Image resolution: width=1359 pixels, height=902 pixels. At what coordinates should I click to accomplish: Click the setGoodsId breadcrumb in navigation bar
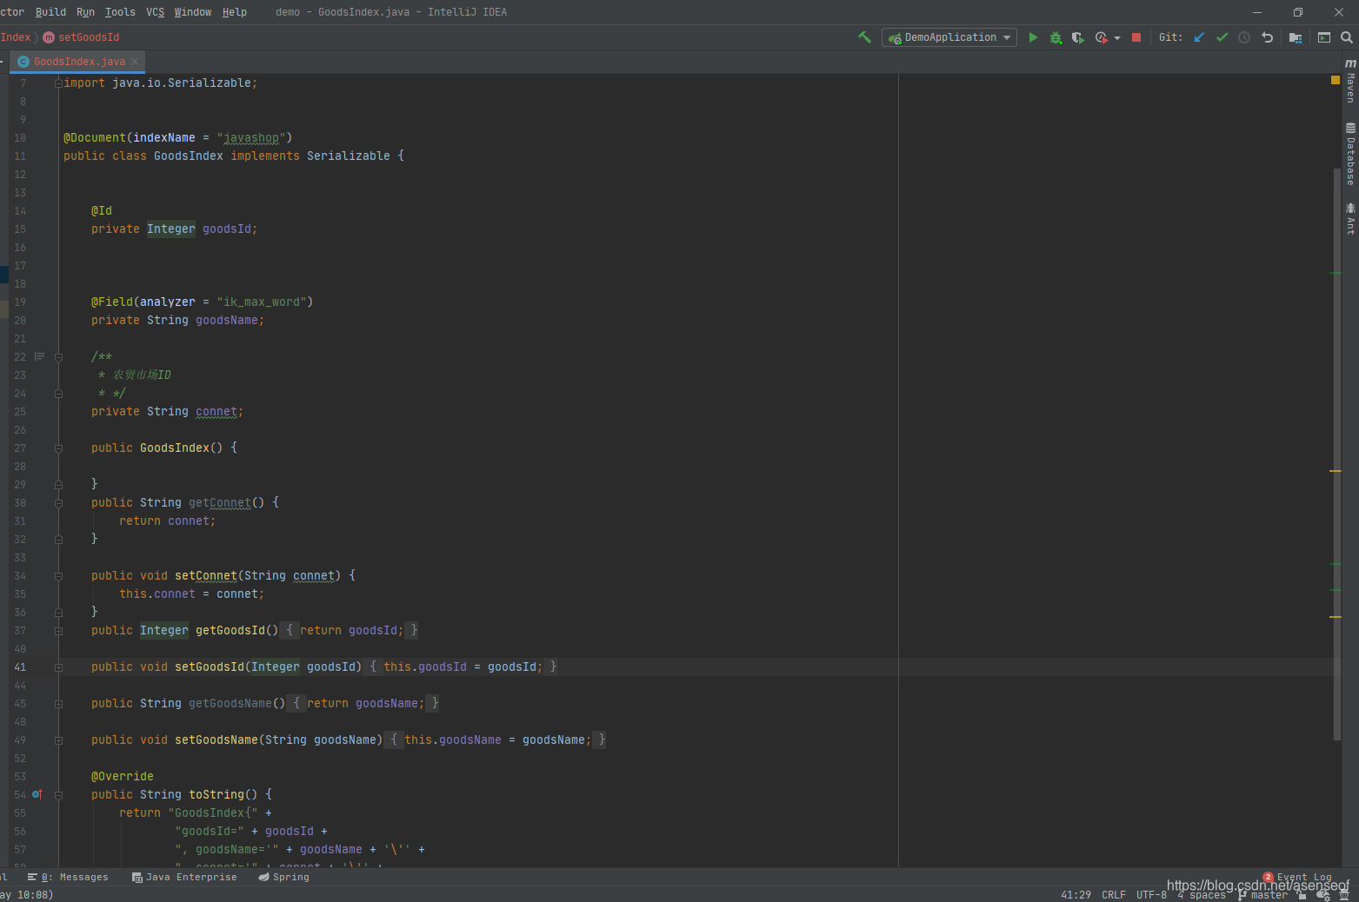[82, 37]
